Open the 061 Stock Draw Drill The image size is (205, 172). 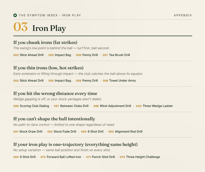tap(28, 132)
